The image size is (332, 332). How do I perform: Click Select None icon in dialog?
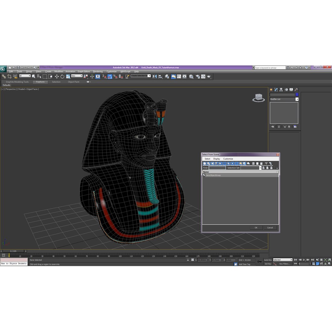tap(257, 164)
